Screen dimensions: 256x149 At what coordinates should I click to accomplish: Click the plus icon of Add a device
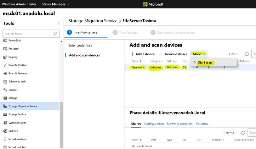coord(132,54)
